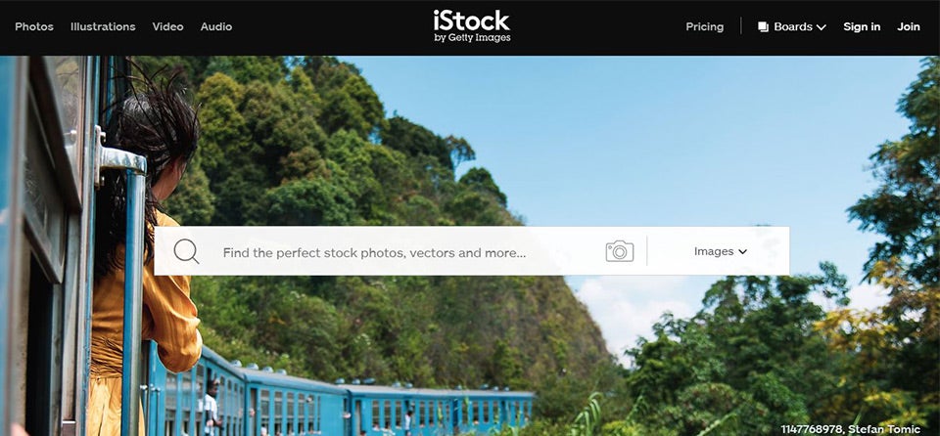This screenshot has height=436, width=940.
Task: Click the Boards stacked-squares icon
Action: [x=763, y=27]
